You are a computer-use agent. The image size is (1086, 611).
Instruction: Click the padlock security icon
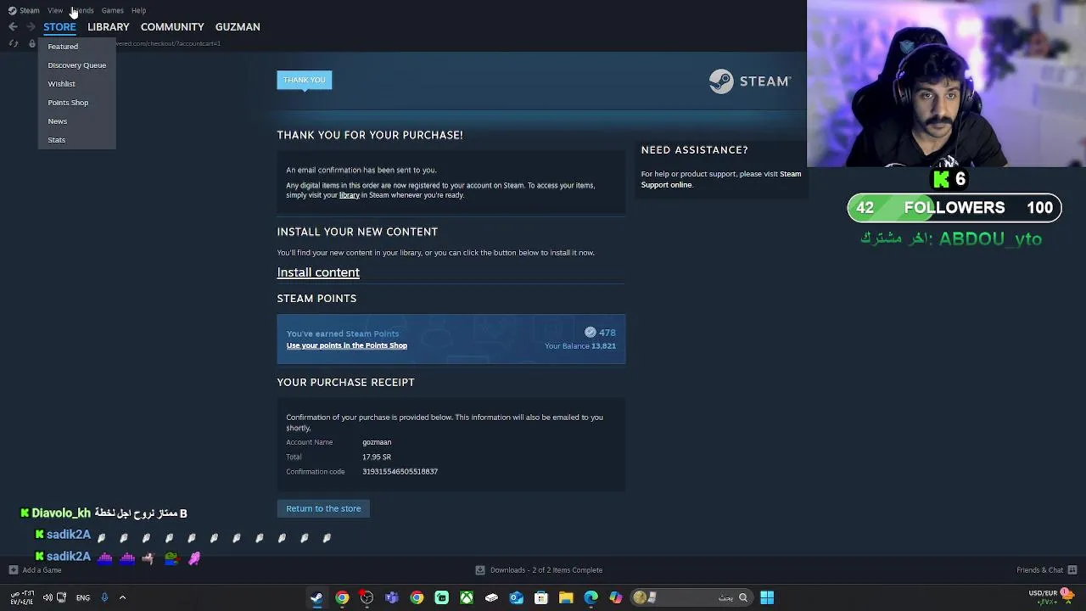(32, 44)
